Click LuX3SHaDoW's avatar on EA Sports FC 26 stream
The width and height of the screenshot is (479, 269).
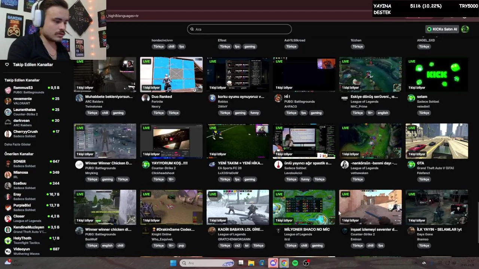pyautogui.click(x=212, y=165)
